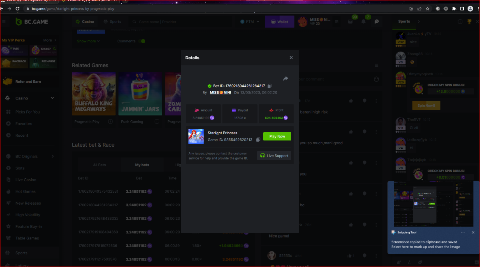Screen dimensions: 480x267
Task: Open the mail inbox icon
Action: (x=350, y=22)
